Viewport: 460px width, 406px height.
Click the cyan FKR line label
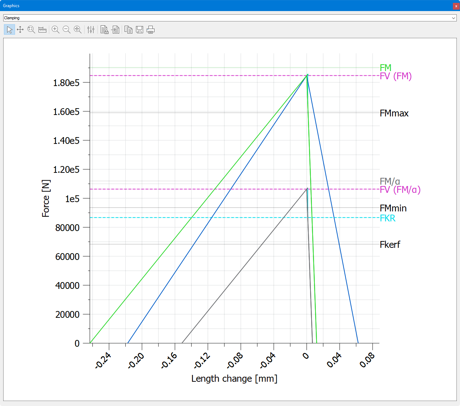[x=388, y=218]
